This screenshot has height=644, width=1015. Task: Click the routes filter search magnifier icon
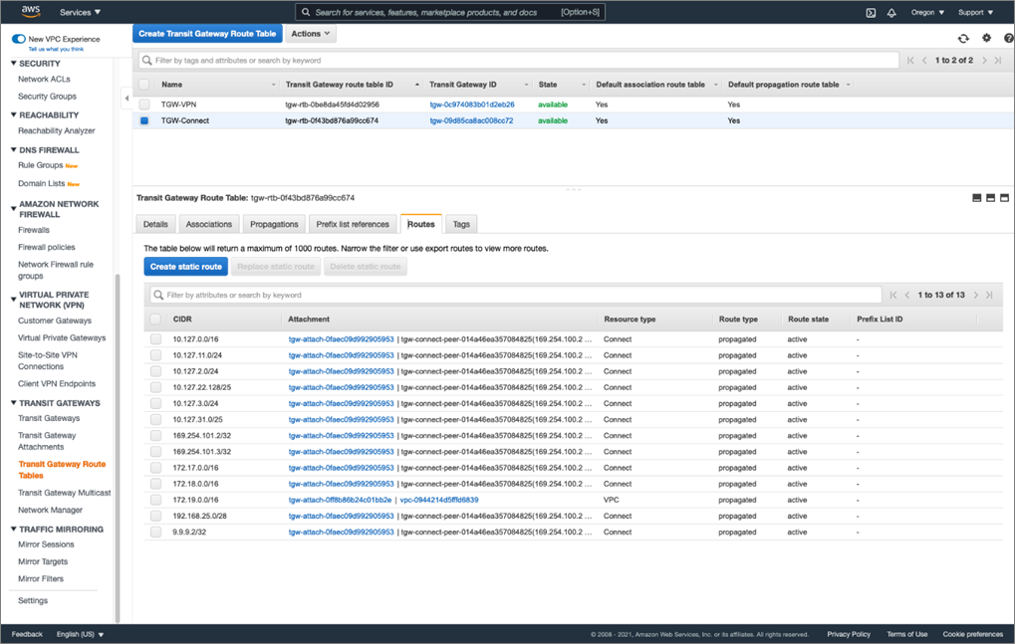point(158,295)
